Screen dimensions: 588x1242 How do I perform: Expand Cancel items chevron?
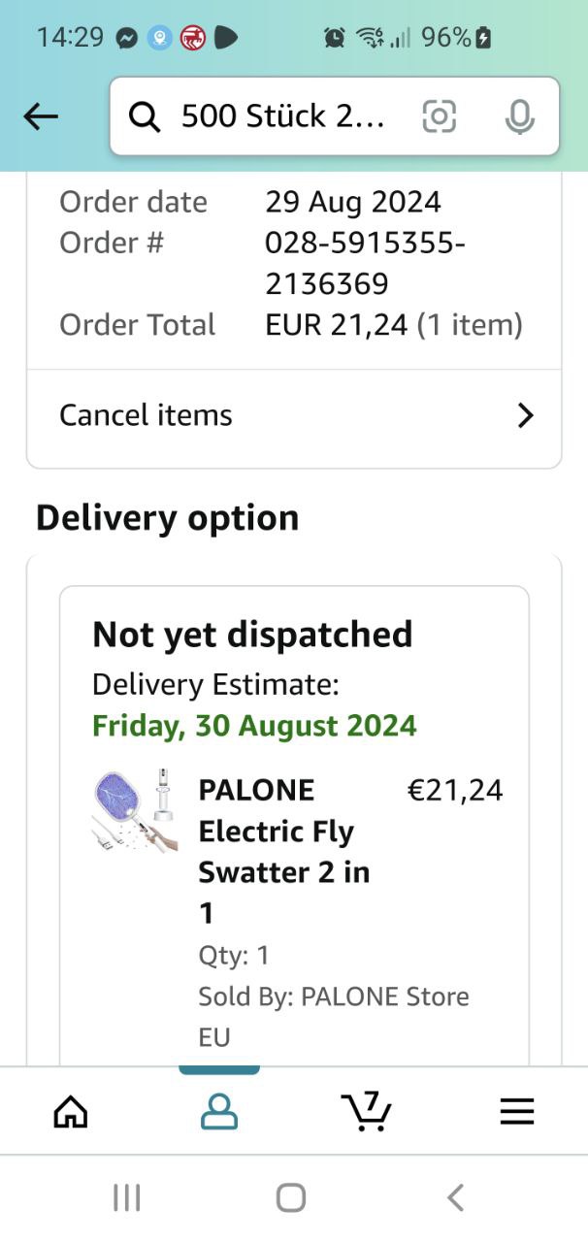click(x=525, y=416)
